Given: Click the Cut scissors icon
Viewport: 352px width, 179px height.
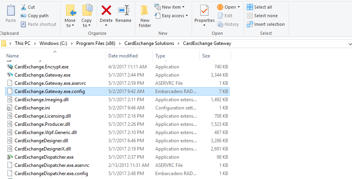Looking at the screenshot, I should coord(23,7).
